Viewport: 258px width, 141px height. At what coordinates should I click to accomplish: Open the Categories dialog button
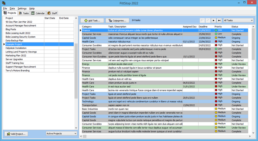tap(117, 20)
